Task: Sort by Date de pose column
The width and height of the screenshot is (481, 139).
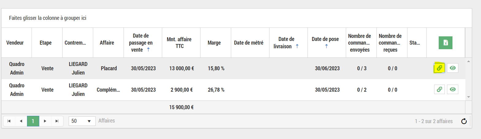Action: tap(325, 39)
